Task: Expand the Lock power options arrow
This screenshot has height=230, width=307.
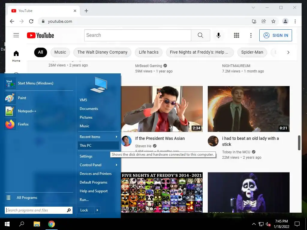Action: (x=97, y=210)
